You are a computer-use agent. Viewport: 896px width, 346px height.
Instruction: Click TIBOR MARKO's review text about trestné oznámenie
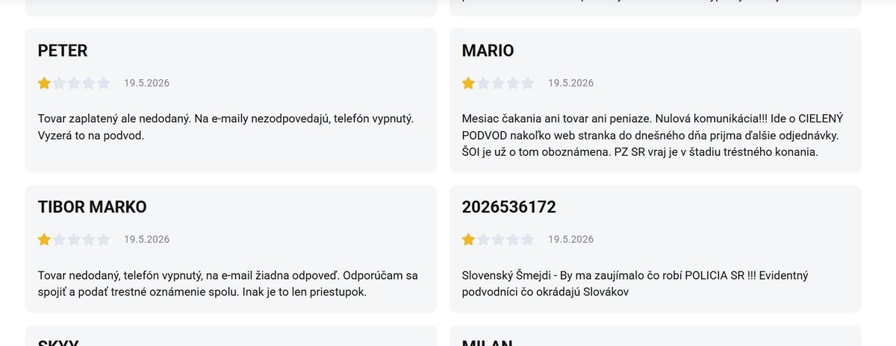click(228, 283)
